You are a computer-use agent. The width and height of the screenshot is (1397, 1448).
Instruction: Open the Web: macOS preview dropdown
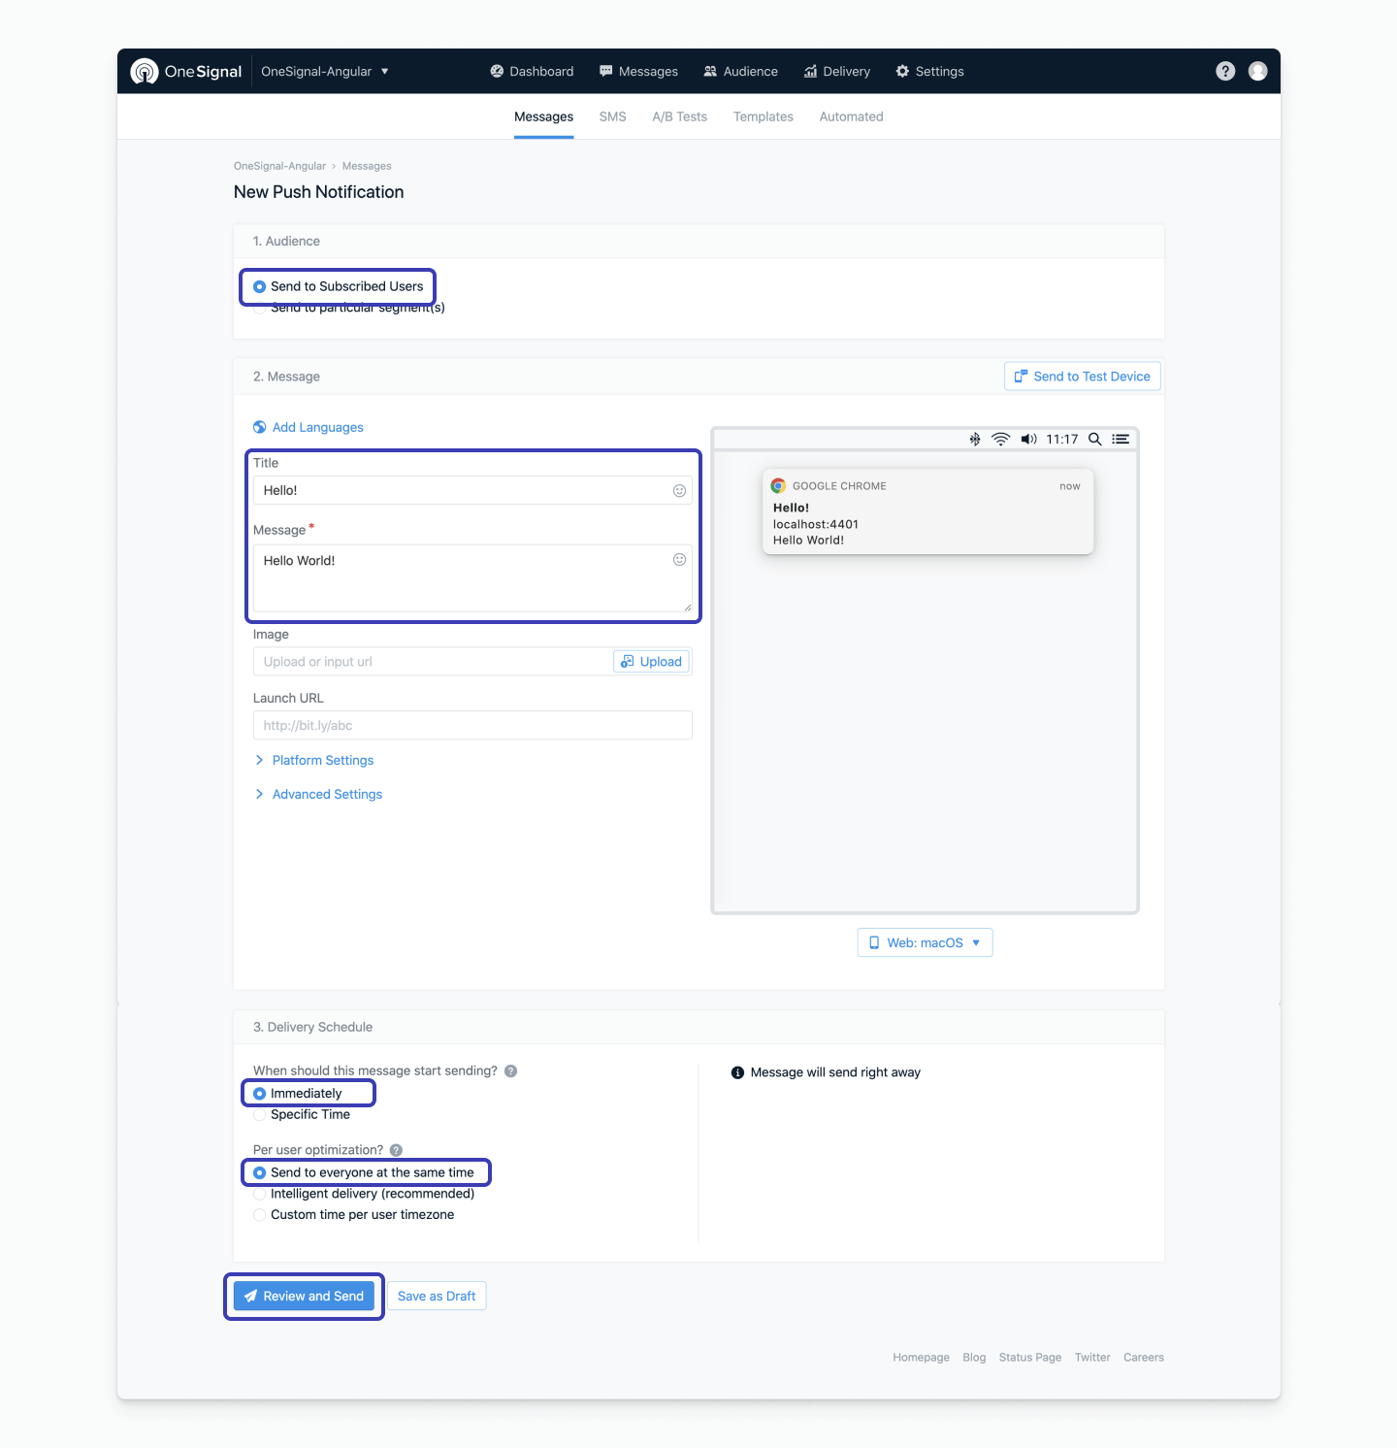925,942
